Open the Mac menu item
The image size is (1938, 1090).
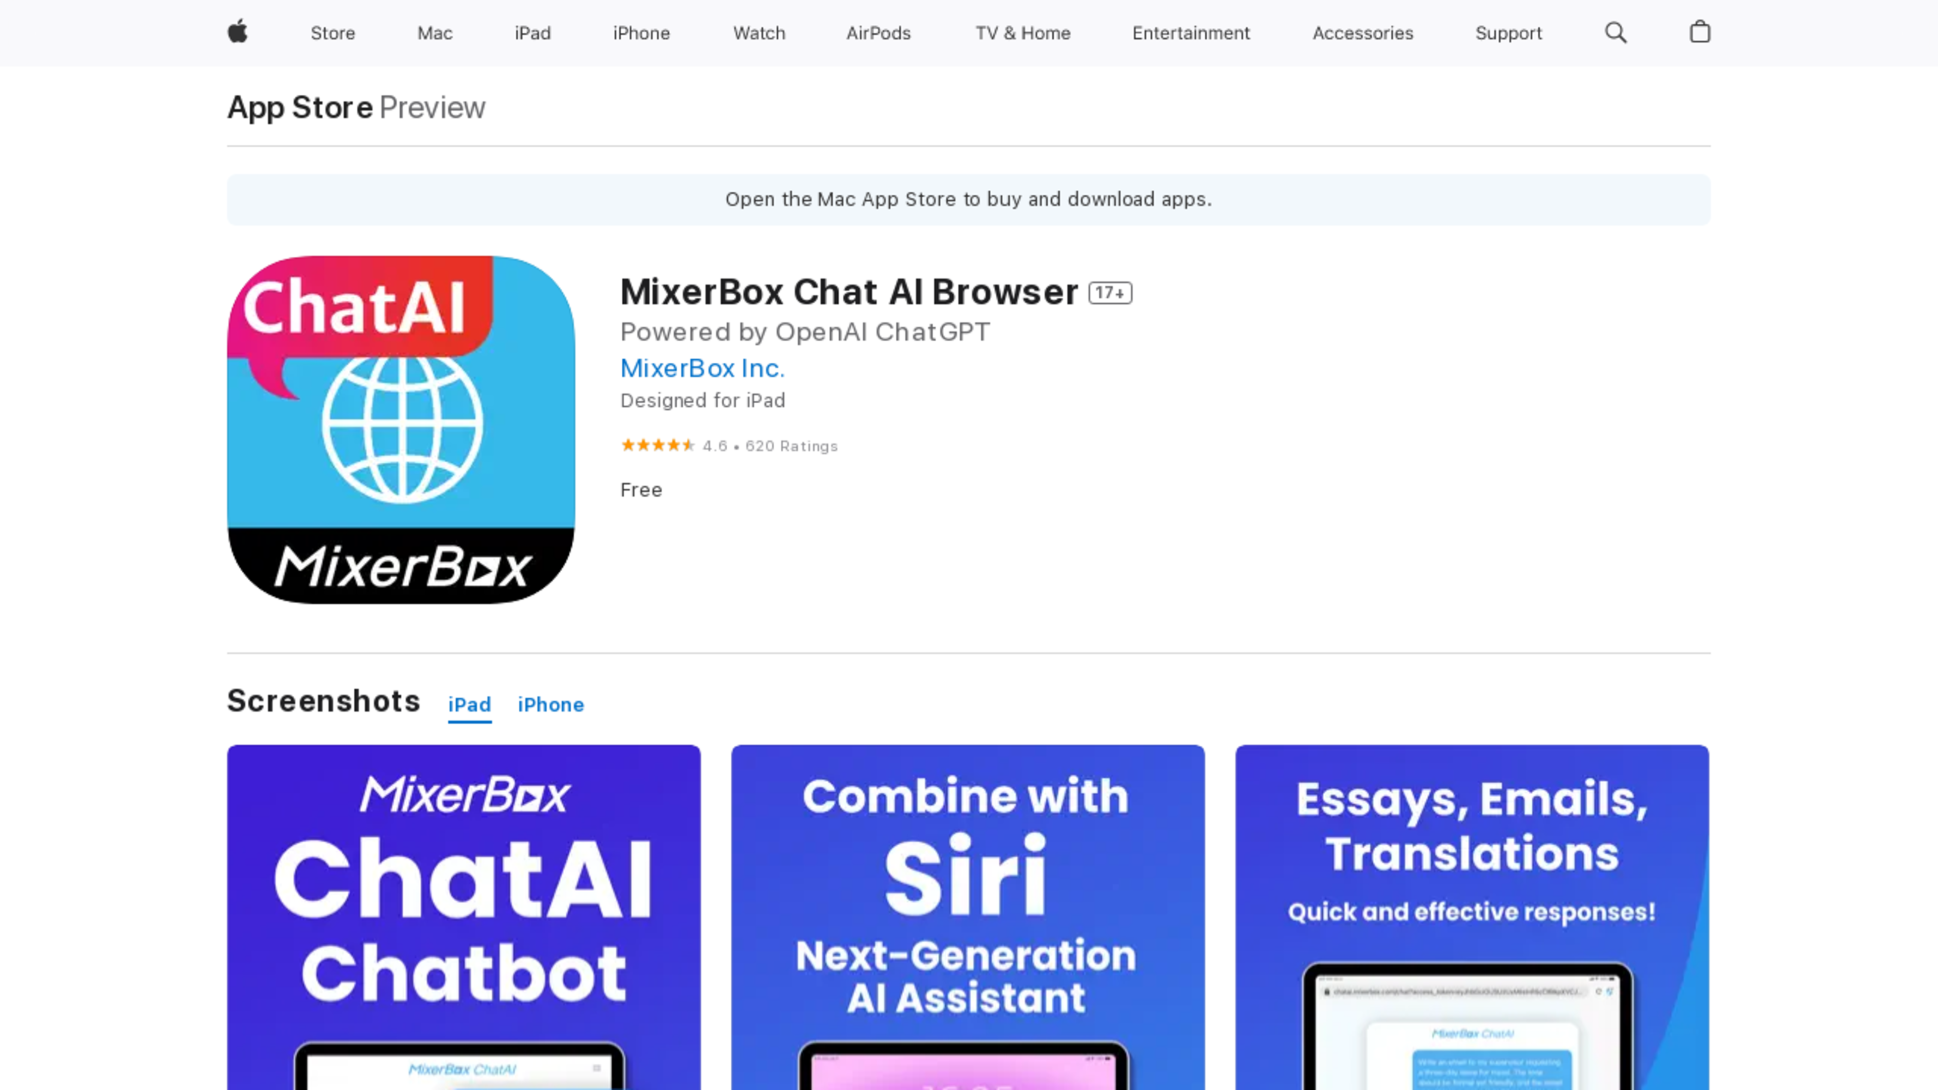[x=435, y=33]
